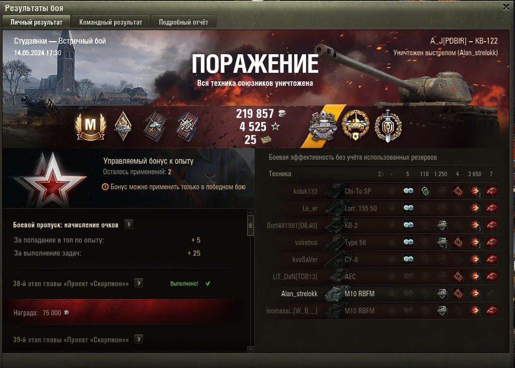Click the left panel scrollbar handle
515x368 pixels.
(250, 225)
